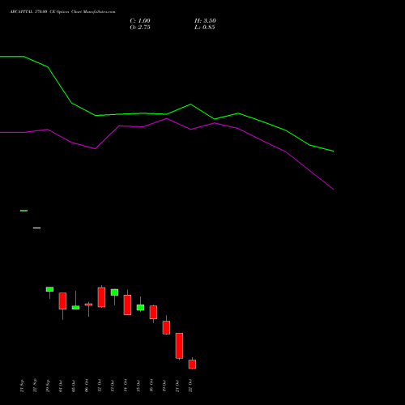Click the "14 Oct" date axis label

point(126,386)
